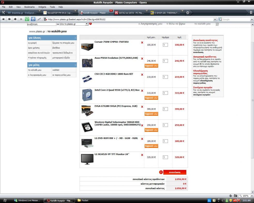Open the Bookmarks menu
Image resolution: width=254 pixels, height=203 pixels.
tap(29, 7)
